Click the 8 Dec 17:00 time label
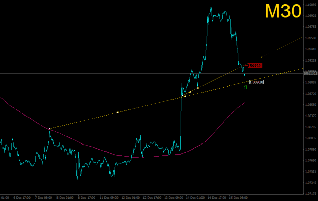 [86, 198]
